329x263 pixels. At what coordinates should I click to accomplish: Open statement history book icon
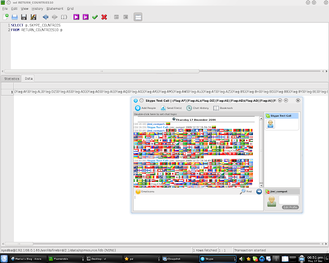pyautogui.click(x=64, y=17)
